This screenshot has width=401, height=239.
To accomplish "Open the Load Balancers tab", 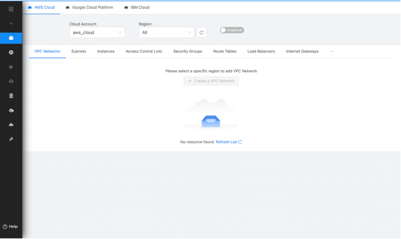I will point(261,51).
